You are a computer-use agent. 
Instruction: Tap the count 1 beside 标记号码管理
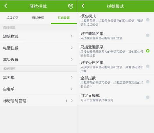tap(66, 101)
